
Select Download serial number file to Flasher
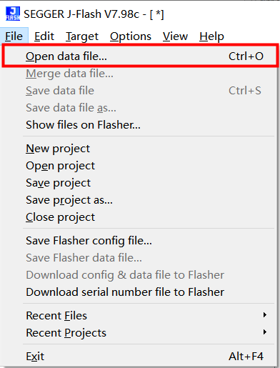(x=140, y=292)
